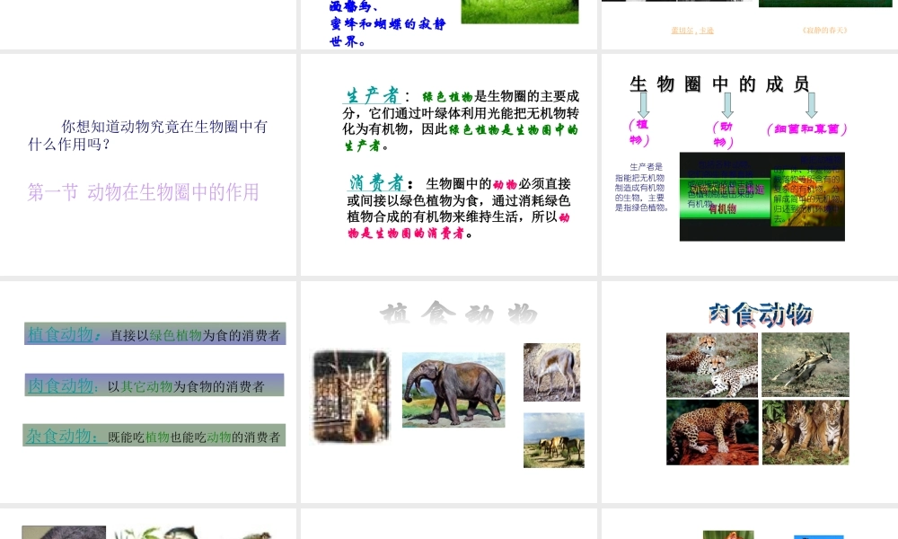Select the cheetah chasing antelope photo
898x539 pixels.
[x=806, y=365]
